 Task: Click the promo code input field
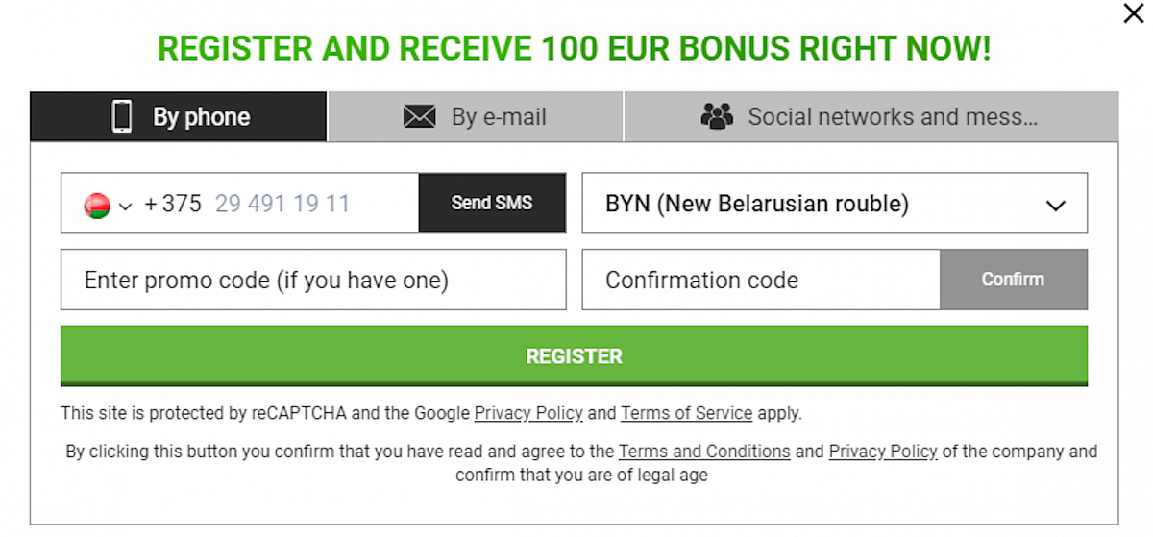pyautogui.click(x=313, y=281)
